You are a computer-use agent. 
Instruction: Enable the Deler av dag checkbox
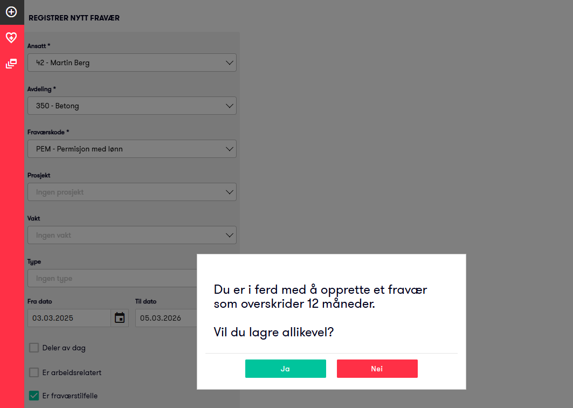click(x=34, y=348)
